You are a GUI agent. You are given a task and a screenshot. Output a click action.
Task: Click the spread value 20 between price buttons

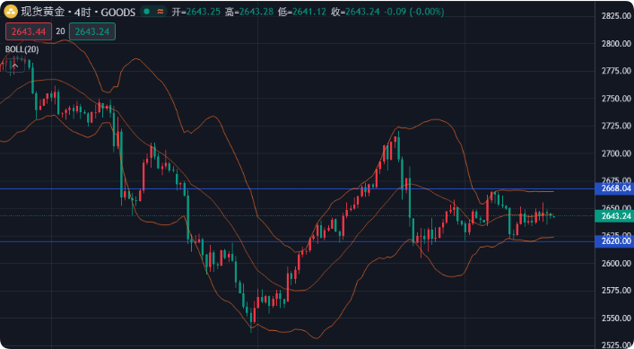(60, 31)
